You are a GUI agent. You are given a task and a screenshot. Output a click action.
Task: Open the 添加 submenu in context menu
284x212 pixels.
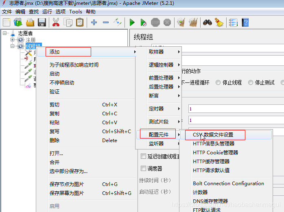[x=87, y=52]
